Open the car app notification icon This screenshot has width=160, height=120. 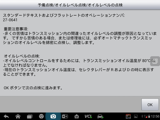128,116
